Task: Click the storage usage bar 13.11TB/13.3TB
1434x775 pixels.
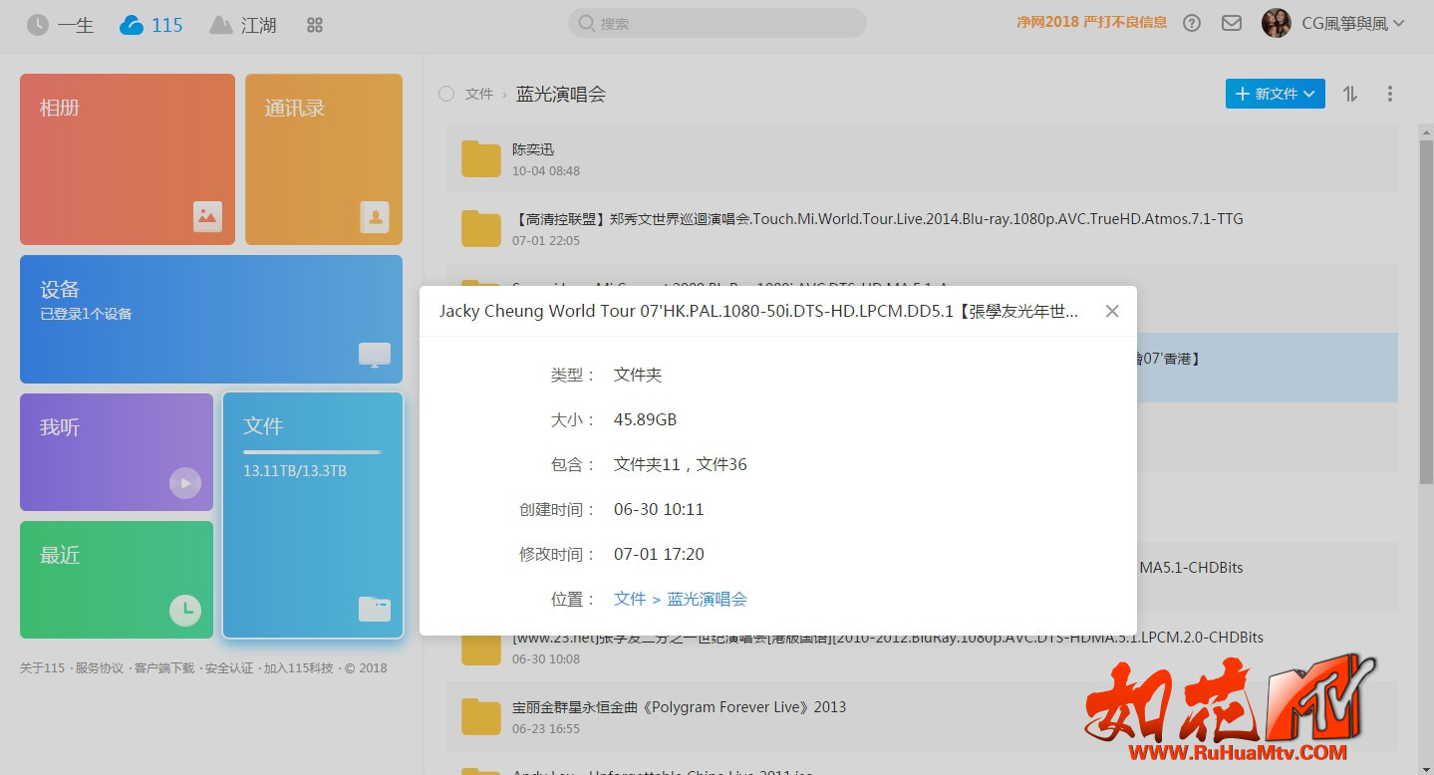Action: point(313,452)
